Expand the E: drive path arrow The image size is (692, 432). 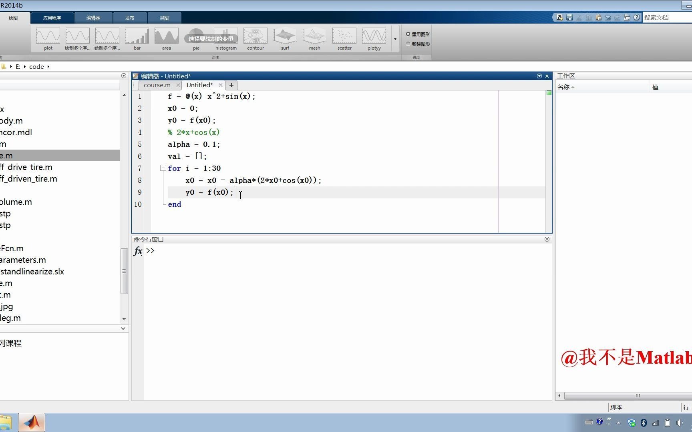pyautogui.click(x=25, y=66)
